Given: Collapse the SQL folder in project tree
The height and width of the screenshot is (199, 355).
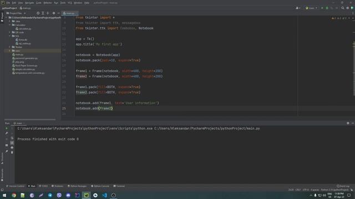Looking at the screenshot, I should (10, 36).
